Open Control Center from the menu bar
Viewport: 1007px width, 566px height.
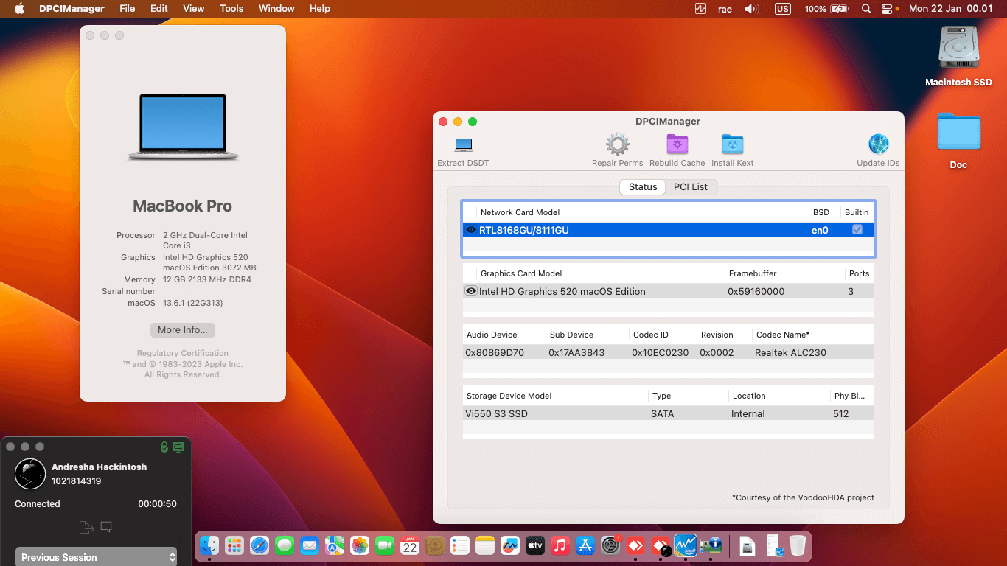[887, 9]
